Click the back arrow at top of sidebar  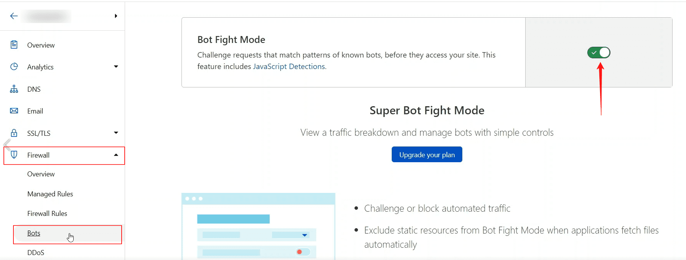[14, 16]
